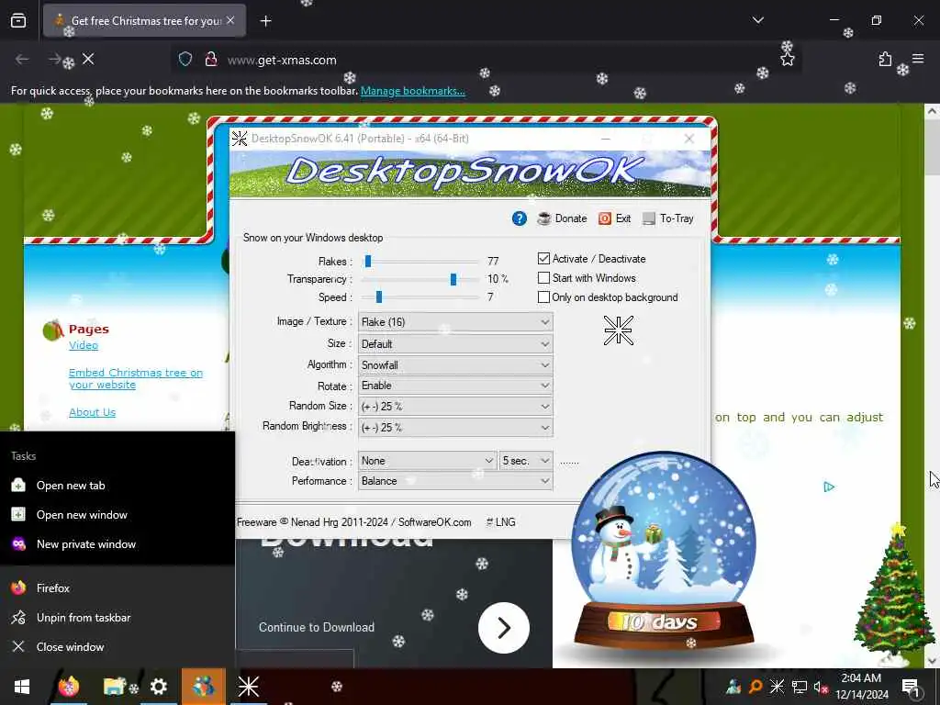
Task: Click the Donate coffee cup icon
Action: (x=544, y=218)
